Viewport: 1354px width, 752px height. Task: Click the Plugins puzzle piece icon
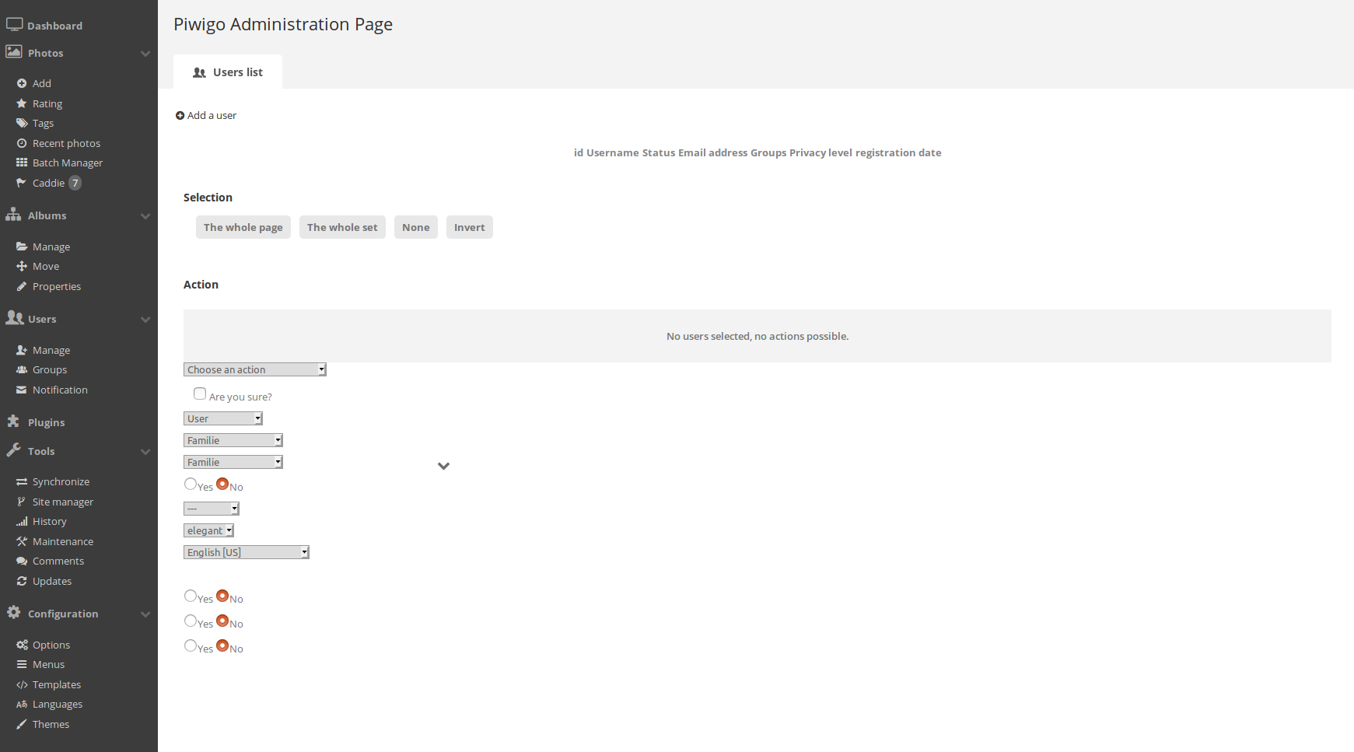click(13, 421)
